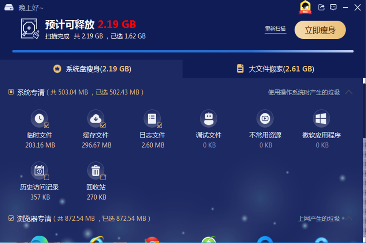
Task: Click the 不常用资源 play icon
Action: [x=265, y=118]
